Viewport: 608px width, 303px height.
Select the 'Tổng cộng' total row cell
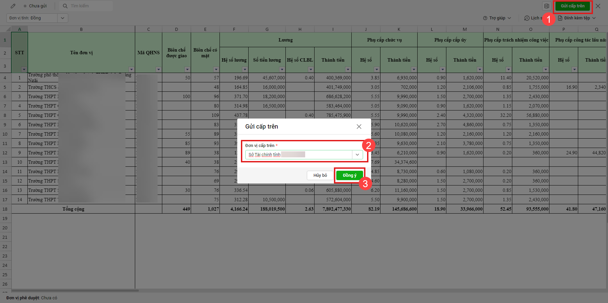(x=73, y=209)
